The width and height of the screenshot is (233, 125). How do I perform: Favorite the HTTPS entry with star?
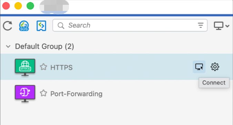coord(43,67)
